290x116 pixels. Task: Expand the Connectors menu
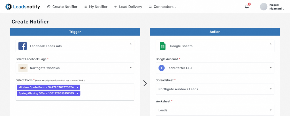(162, 7)
